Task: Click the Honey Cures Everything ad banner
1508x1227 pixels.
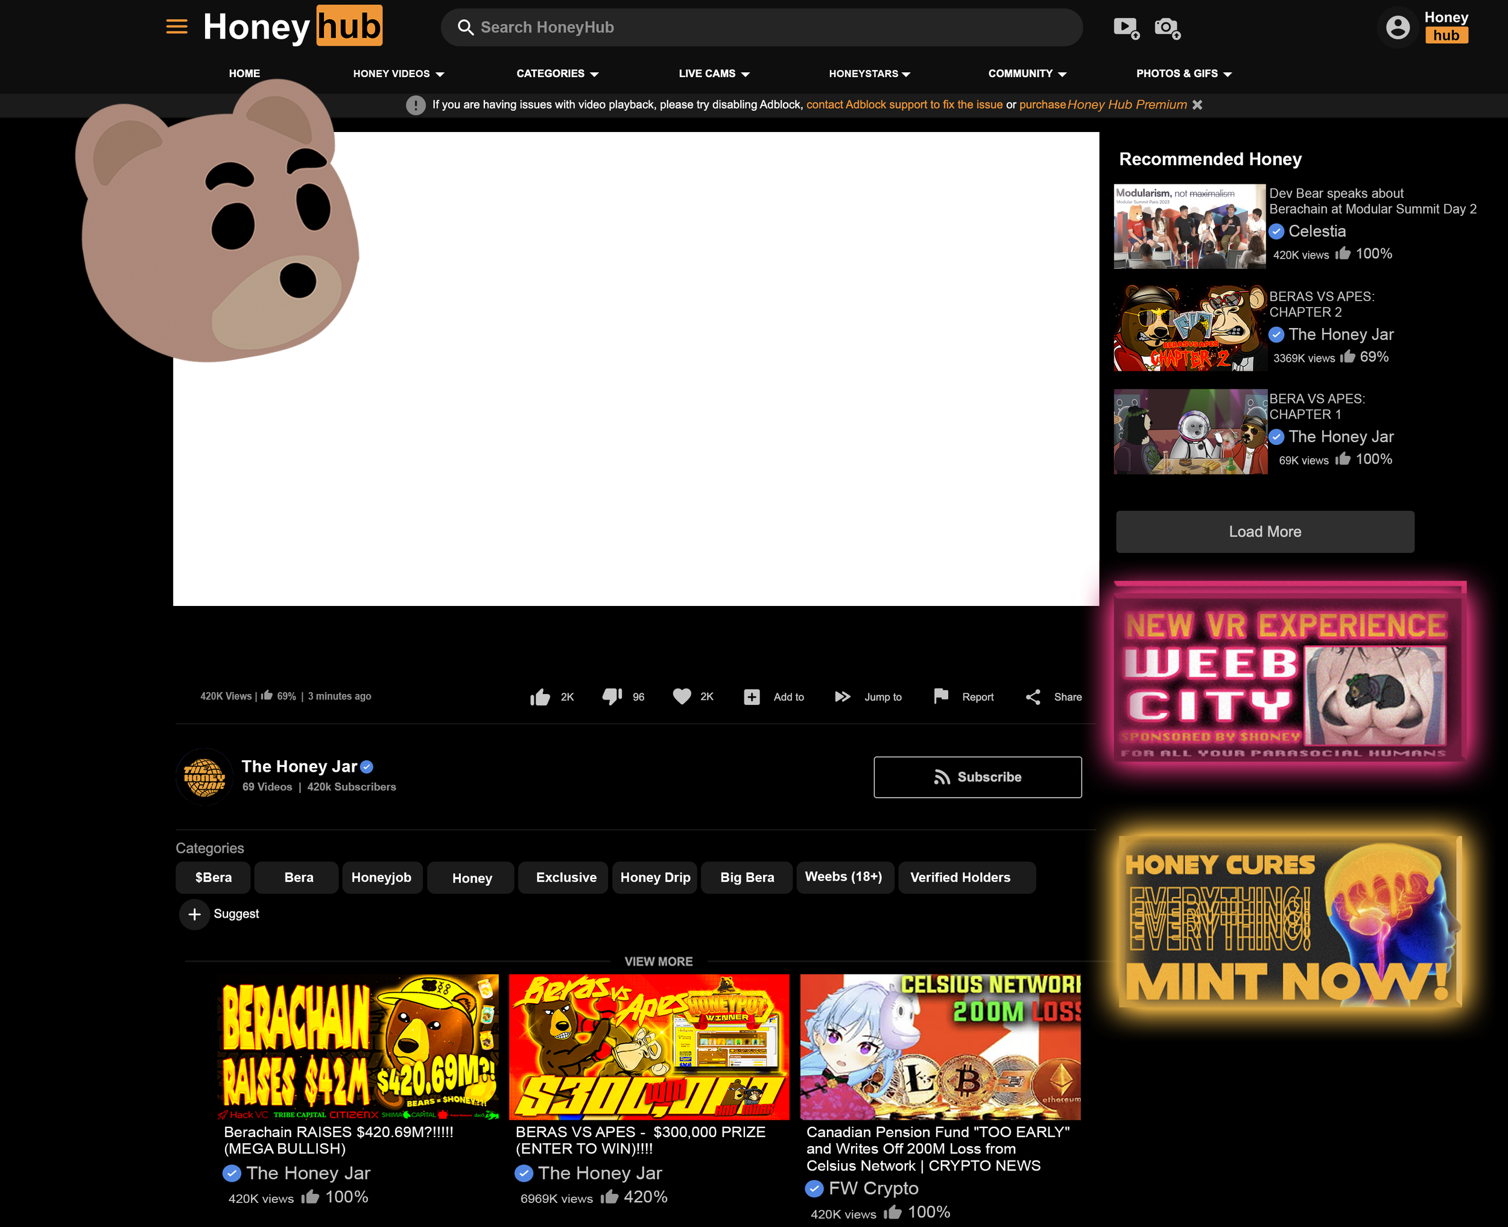Action: coord(1291,921)
